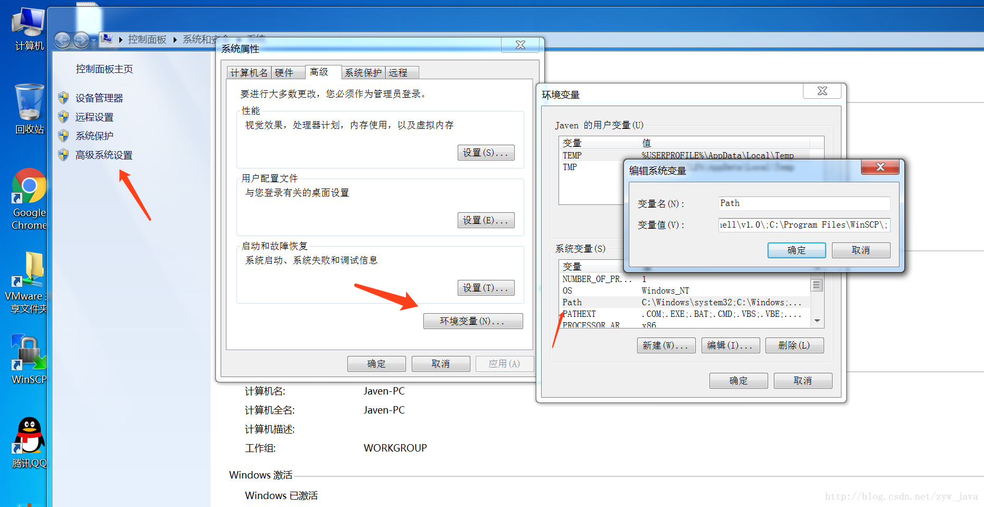The image size is (984, 507).
Task: Click the Forward arrow in Control Panel
Action: click(81, 40)
